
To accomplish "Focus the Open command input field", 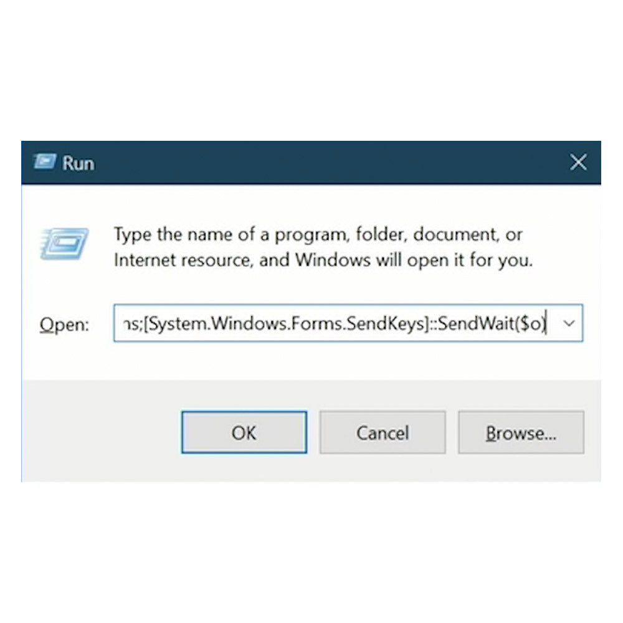I will [x=348, y=323].
